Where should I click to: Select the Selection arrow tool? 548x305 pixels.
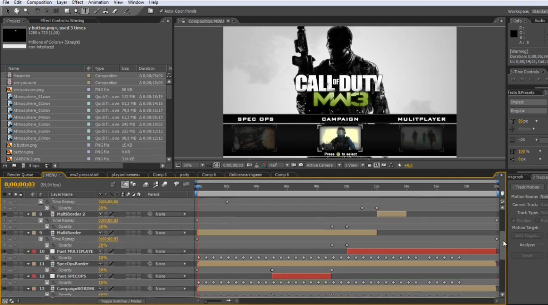pyautogui.click(x=8, y=11)
